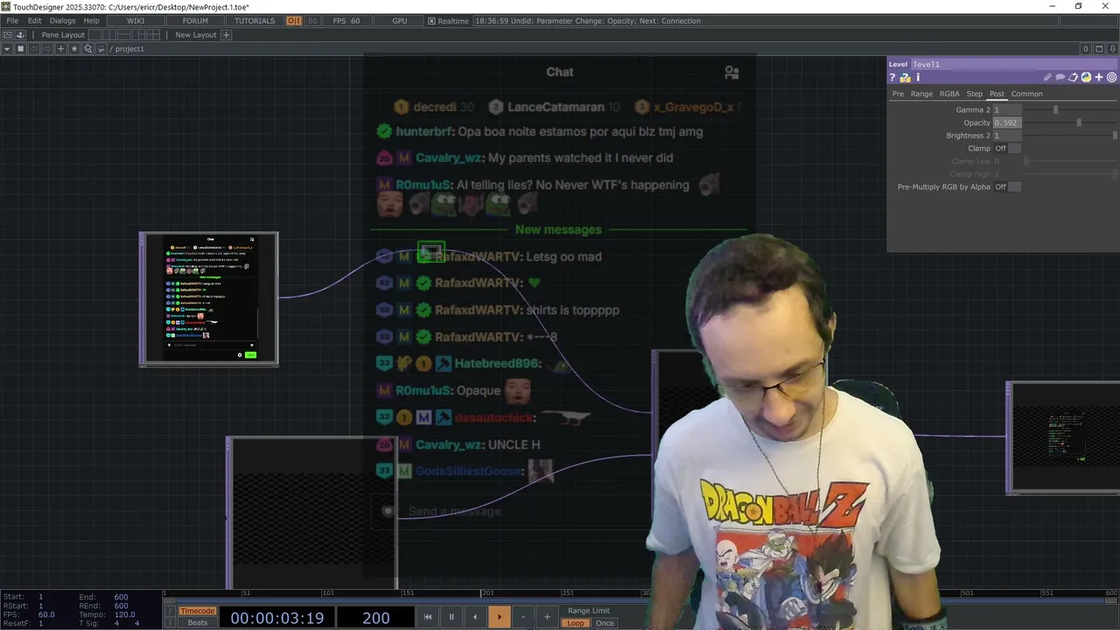
Task: Open the Python help icon for level1
Action: coord(905,78)
